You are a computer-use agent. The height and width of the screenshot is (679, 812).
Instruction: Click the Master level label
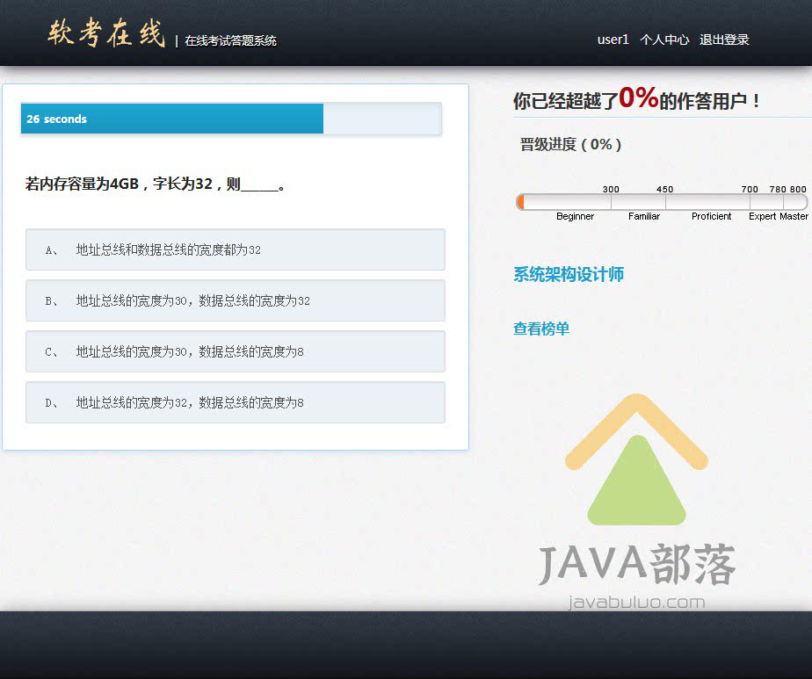coord(794,216)
